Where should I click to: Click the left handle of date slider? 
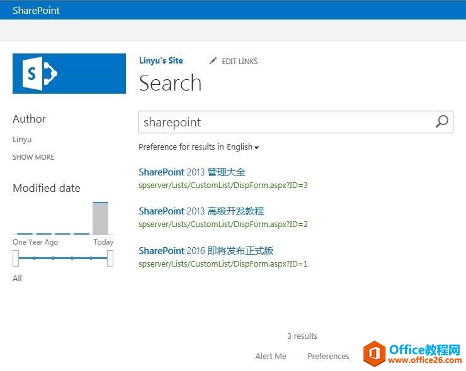(16, 258)
